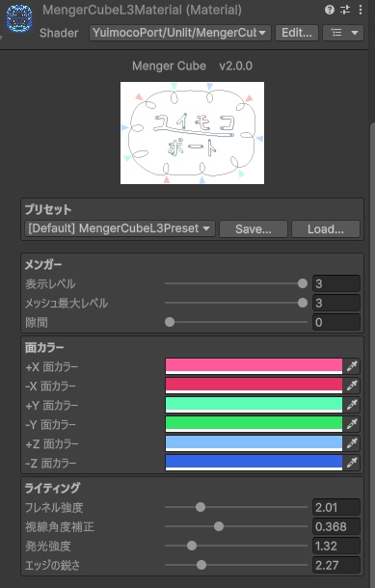
Task: Click the エッジの鋭さ field showing 2.27
Action: 336,565
